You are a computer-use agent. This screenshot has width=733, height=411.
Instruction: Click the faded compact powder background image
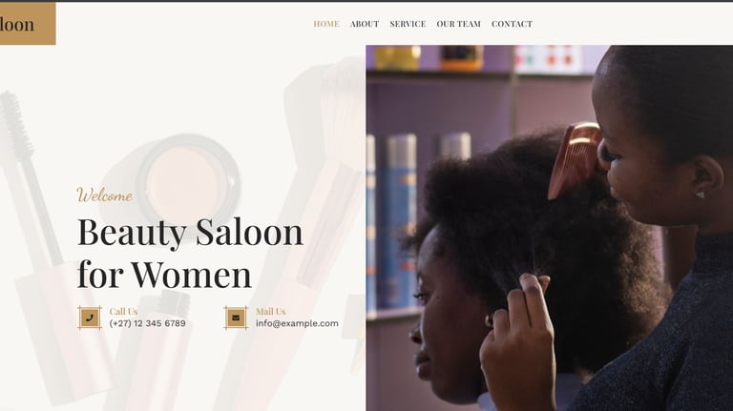coord(187,180)
